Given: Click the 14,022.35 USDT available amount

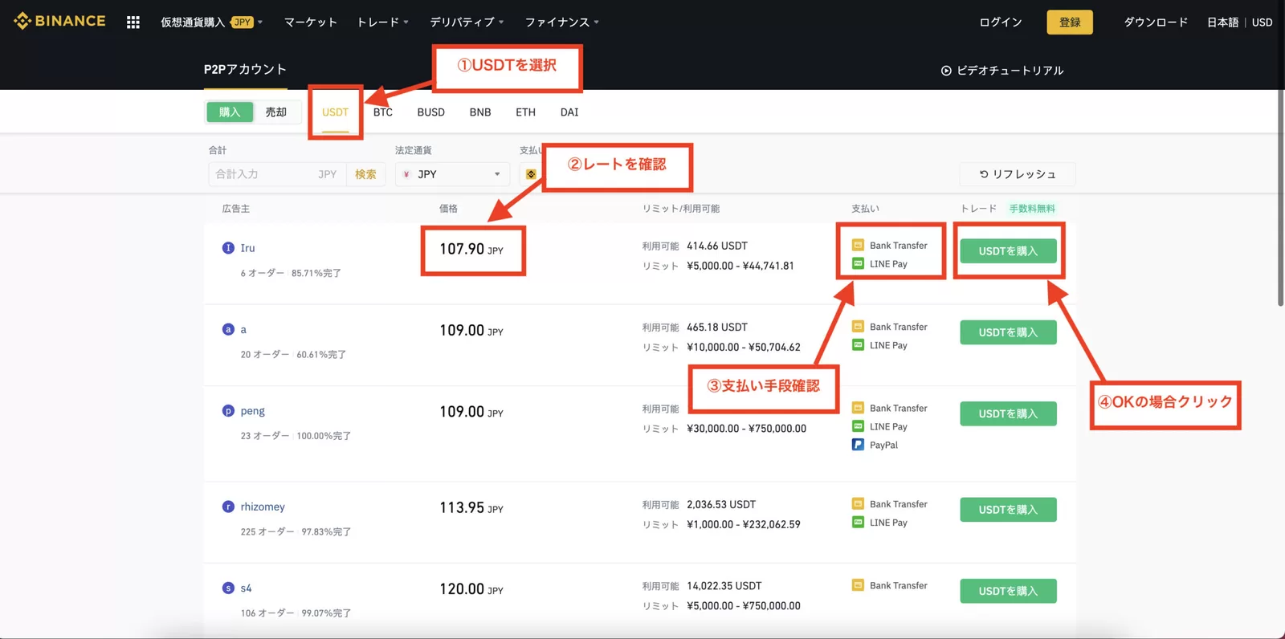Looking at the screenshot, I should pos(724,586).
